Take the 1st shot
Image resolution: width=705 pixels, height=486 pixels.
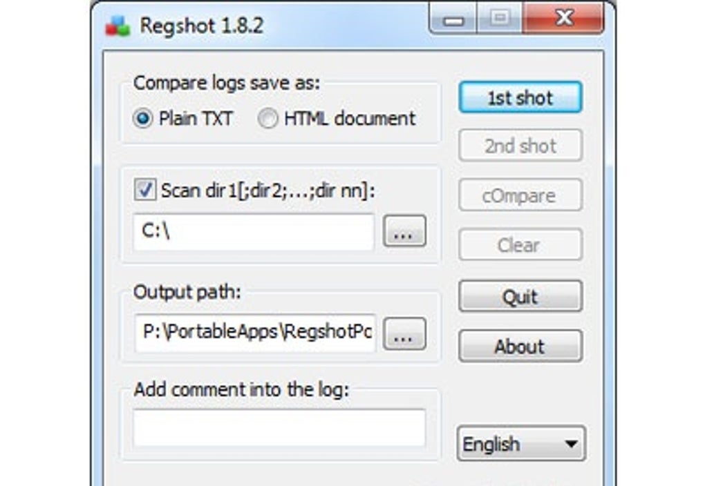[520, 97]
